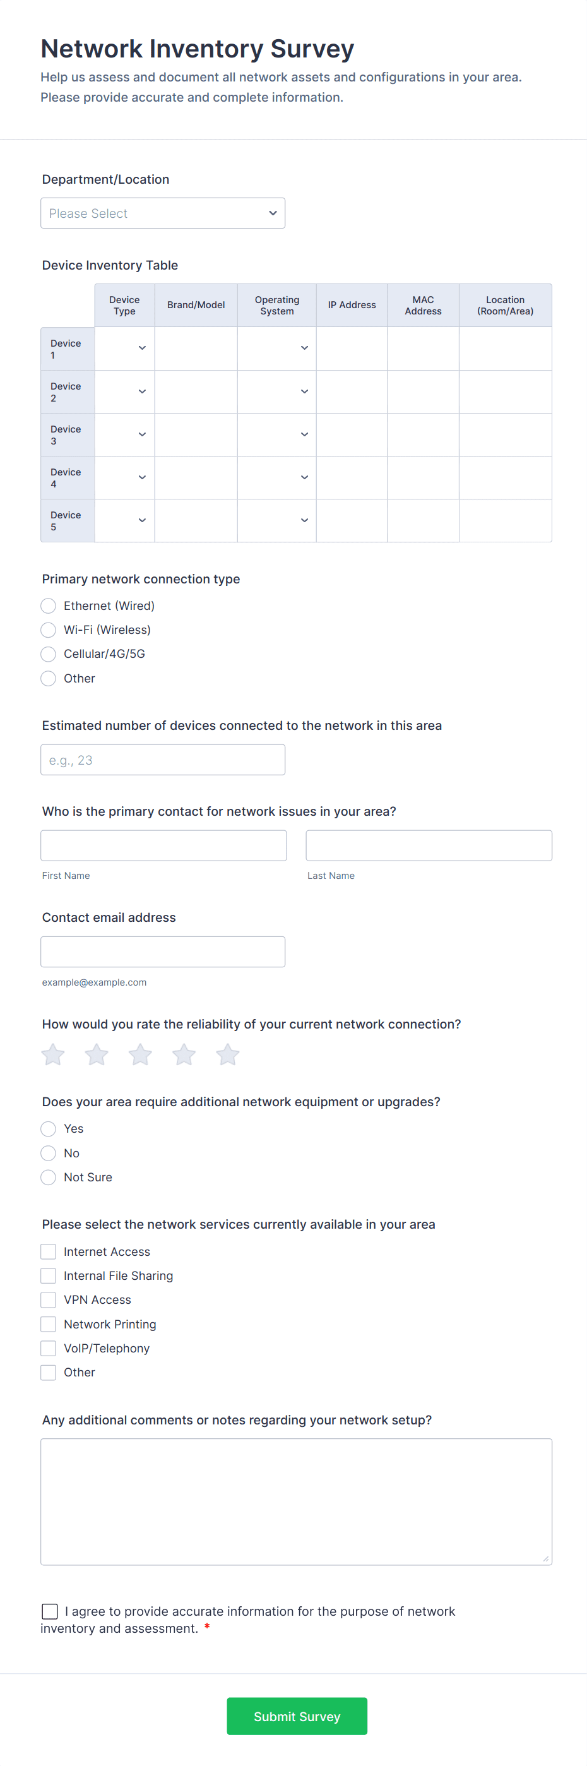Give a four-star reliability rating
The height and width of the screenshot is (1766, 587).
pos(184,1054)
